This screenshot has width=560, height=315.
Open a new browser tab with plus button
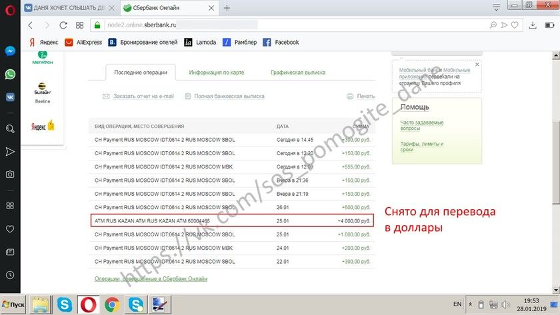[227, 8]
